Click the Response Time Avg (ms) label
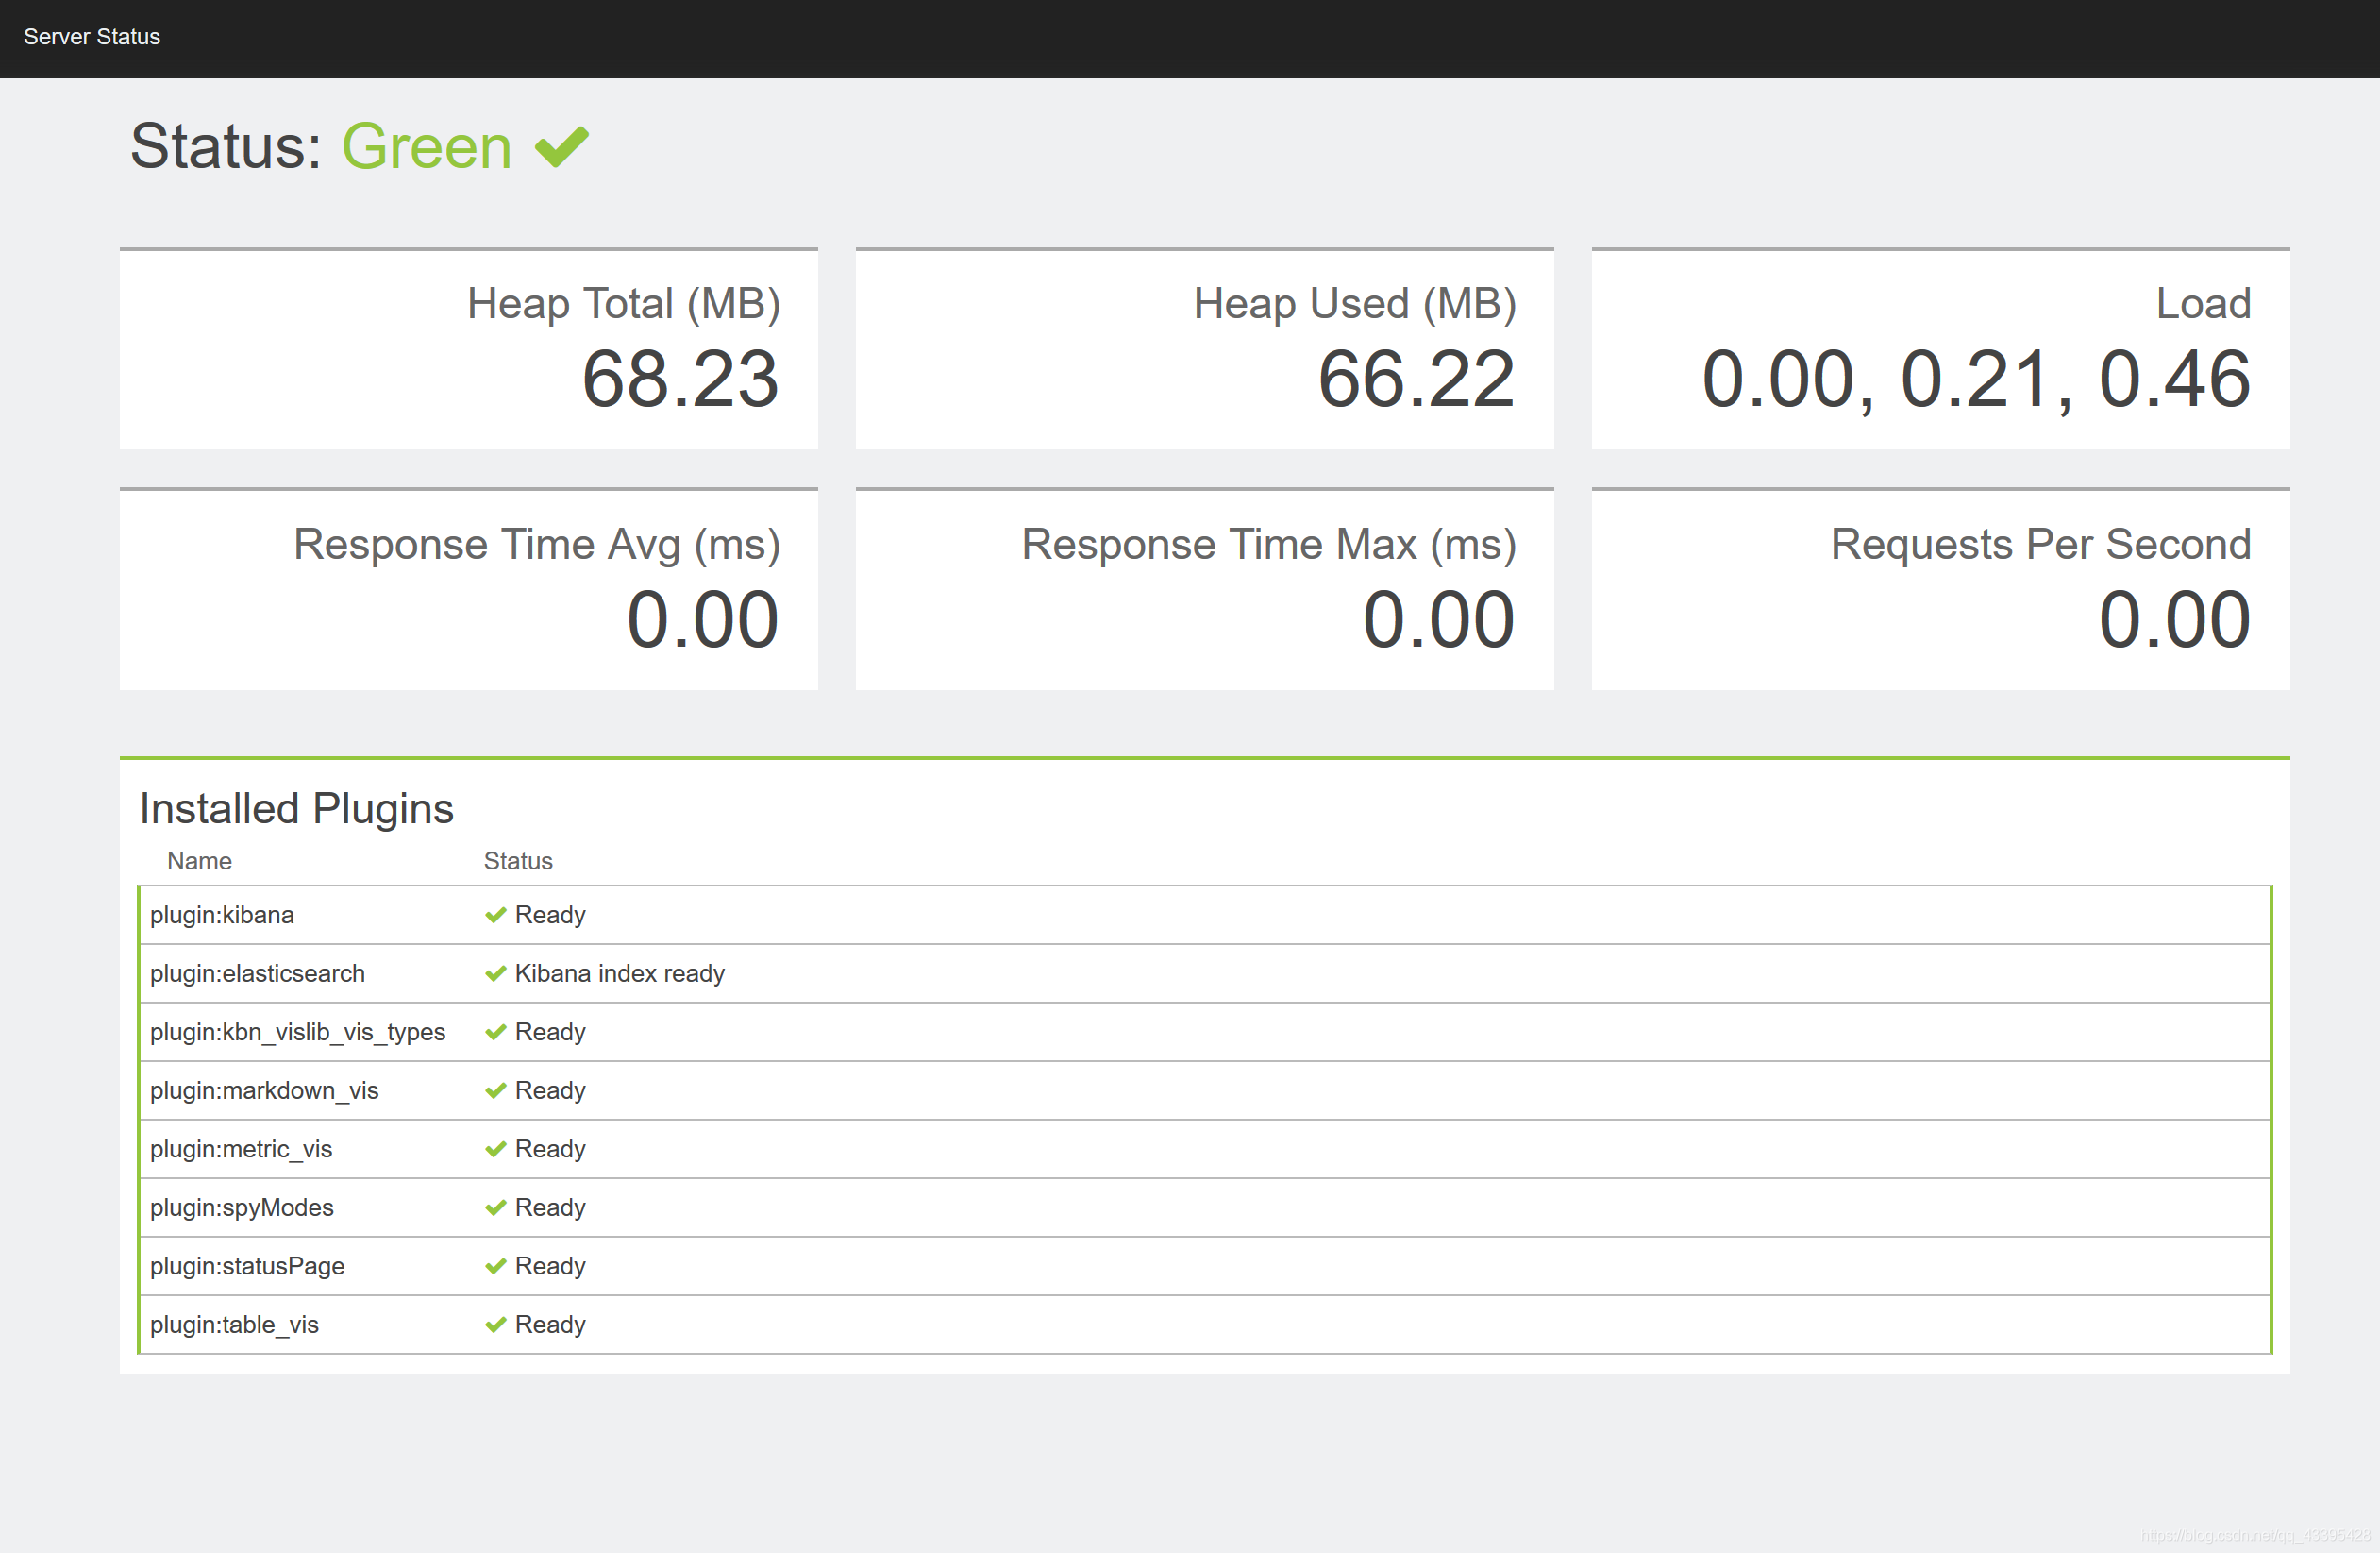 [537, 545]
